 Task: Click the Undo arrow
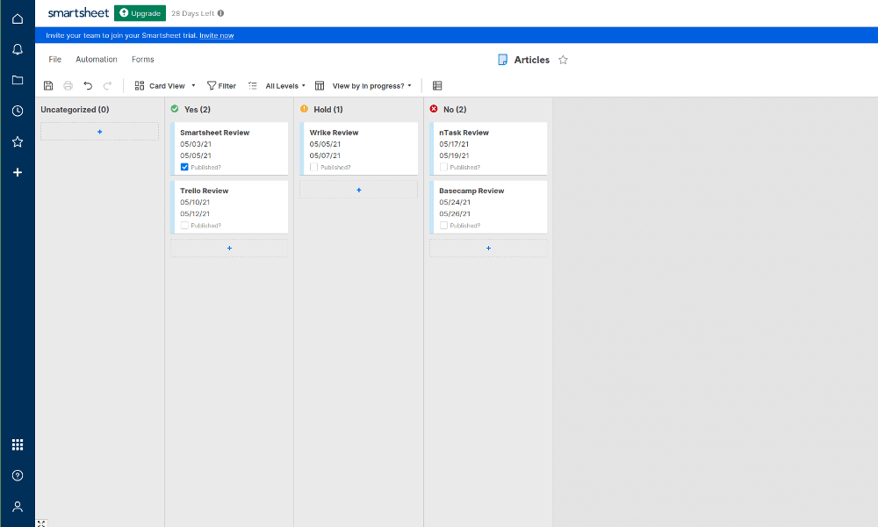coord(88,86)
